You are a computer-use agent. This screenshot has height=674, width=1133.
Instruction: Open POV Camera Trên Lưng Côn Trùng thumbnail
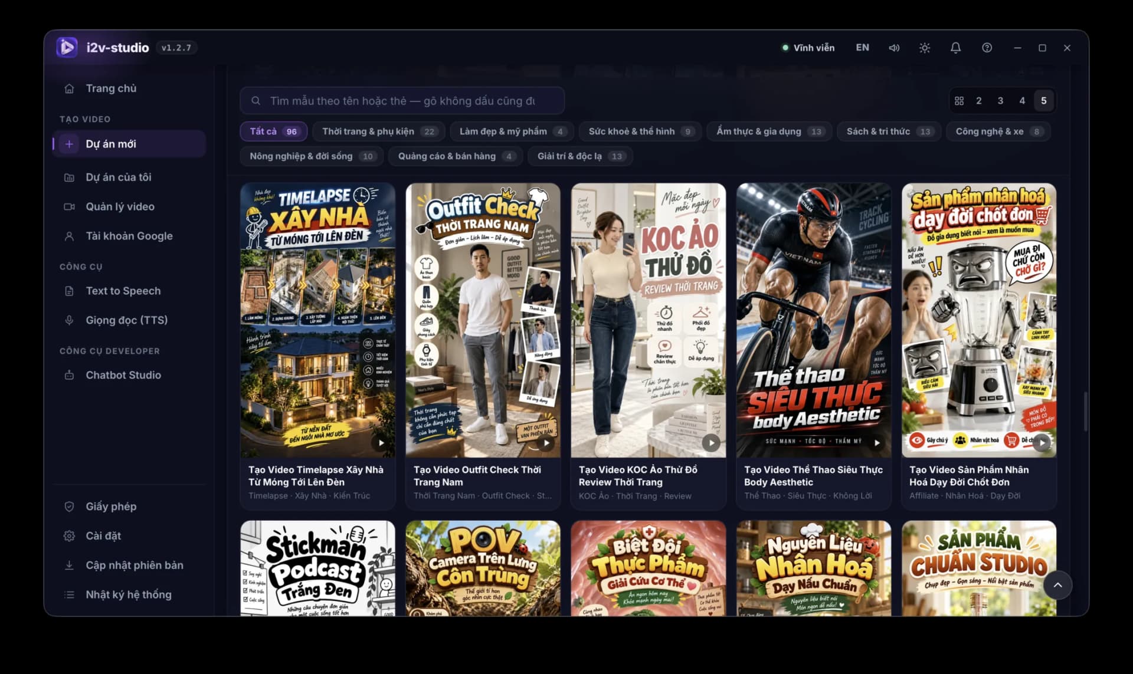tap(483, 568)
